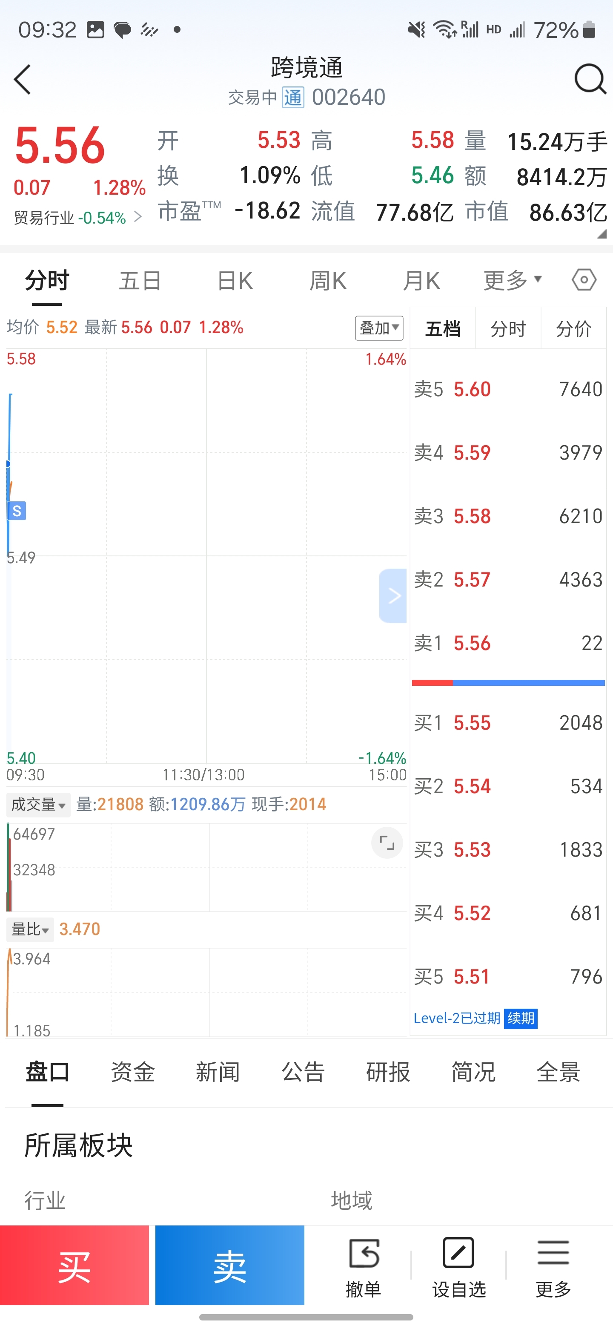This screenshot has width=613, height=1329.
Task: Open the 公告 tab
Action: pyautogui.click(x=303, y=1072)
